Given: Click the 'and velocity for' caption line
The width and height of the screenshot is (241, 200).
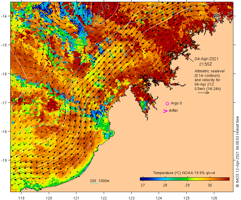Looking at the screenshot, I should pos(207,80).
